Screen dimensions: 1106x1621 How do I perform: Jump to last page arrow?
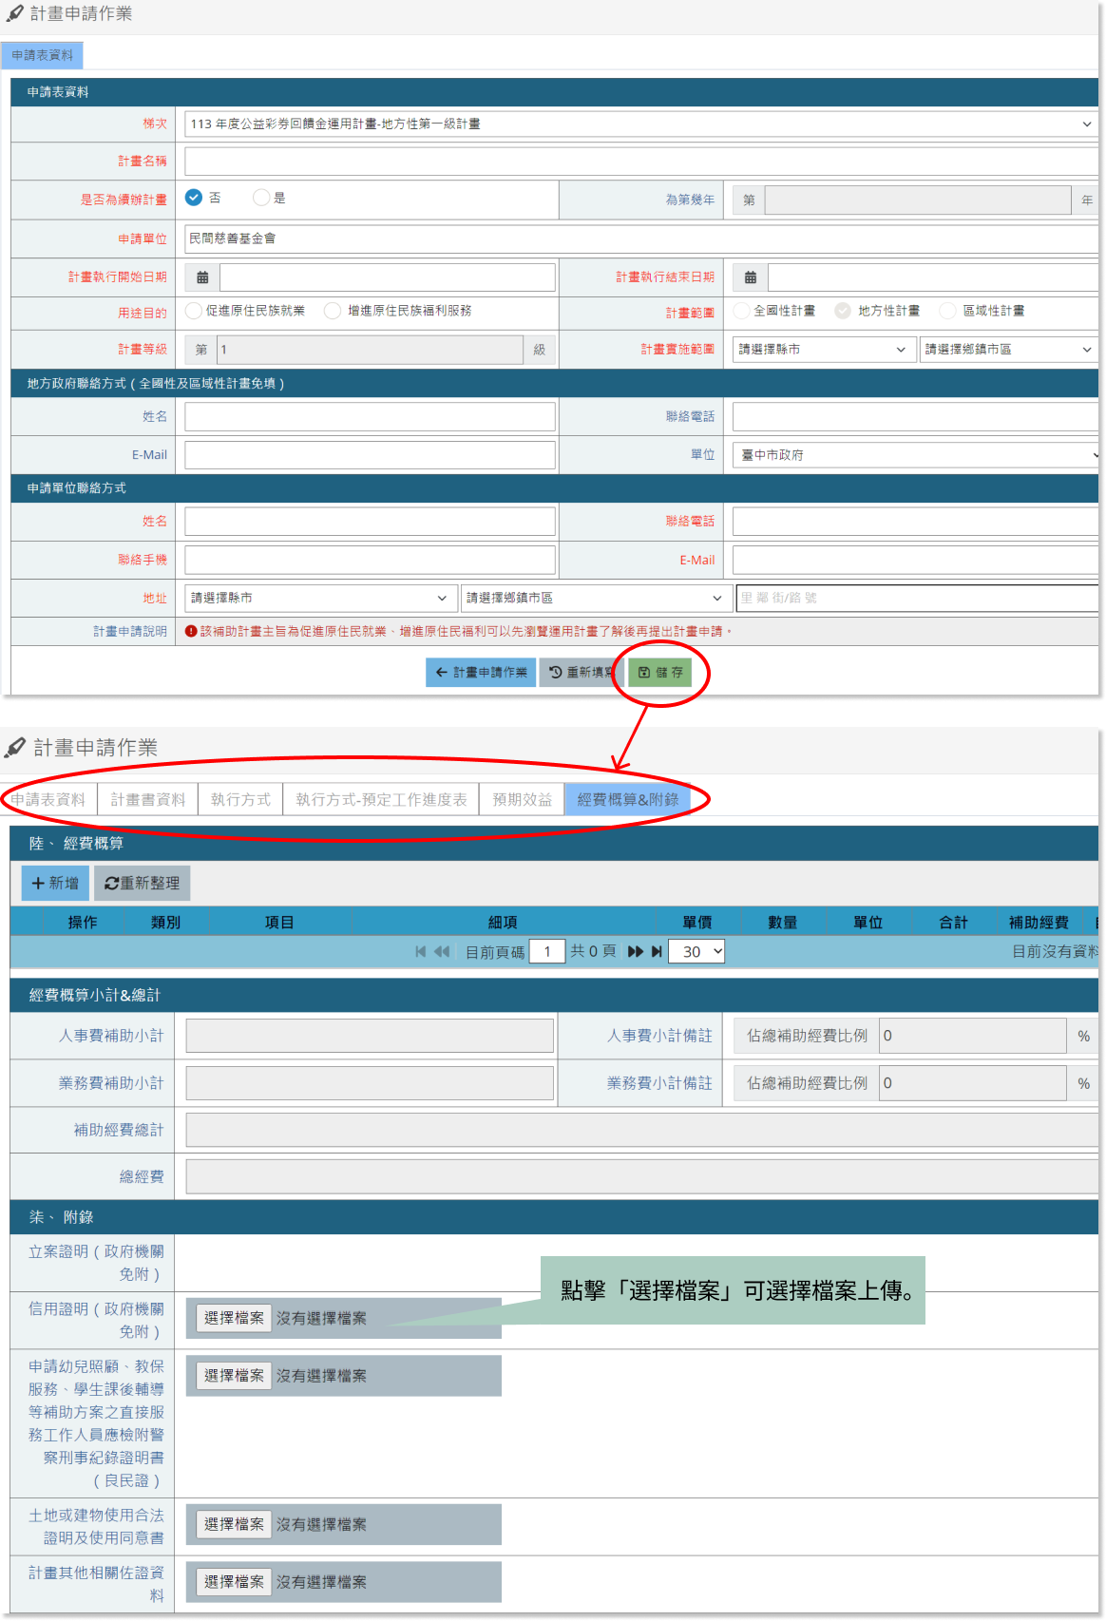tap(657, 951)
